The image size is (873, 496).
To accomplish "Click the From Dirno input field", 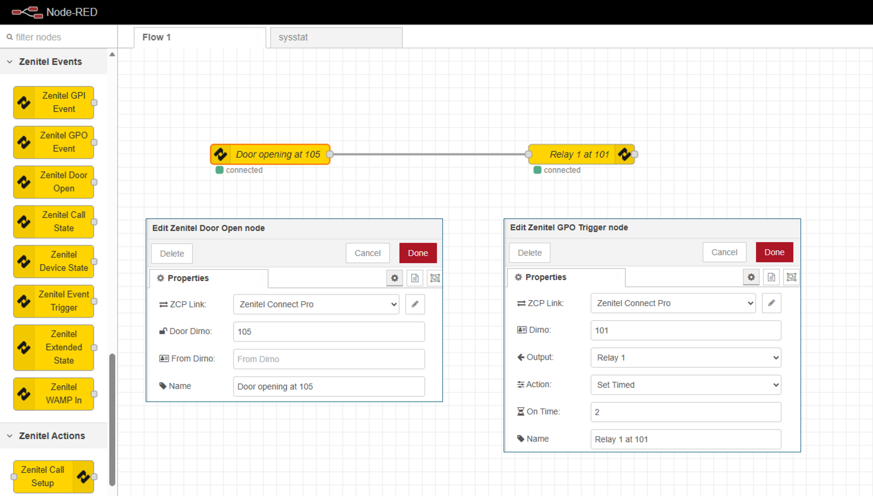I will pos(329,359).
